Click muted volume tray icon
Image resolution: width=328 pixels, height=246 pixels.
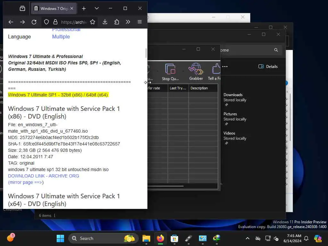tap(276, 238)
